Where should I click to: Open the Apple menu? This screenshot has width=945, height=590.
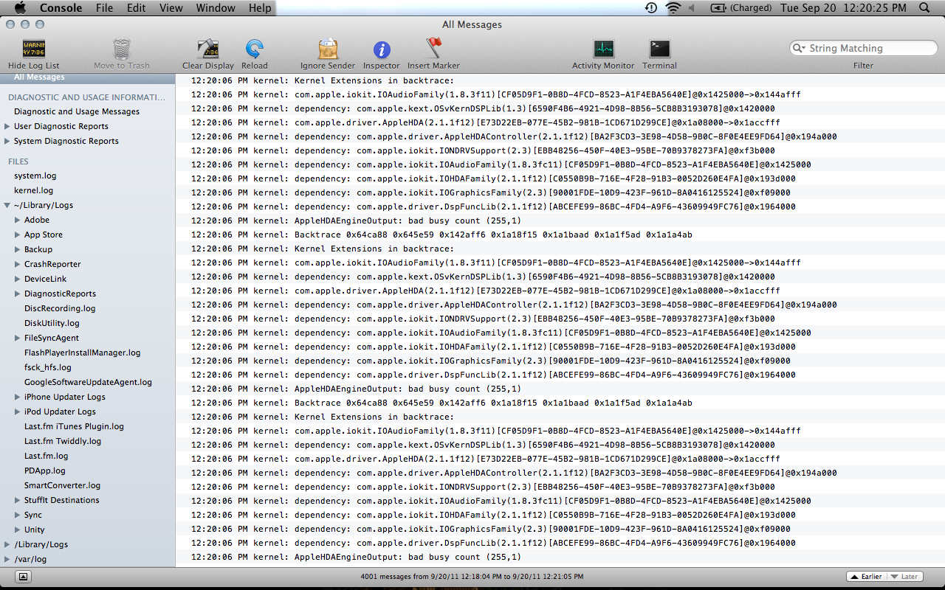click(x=20, y=8)
